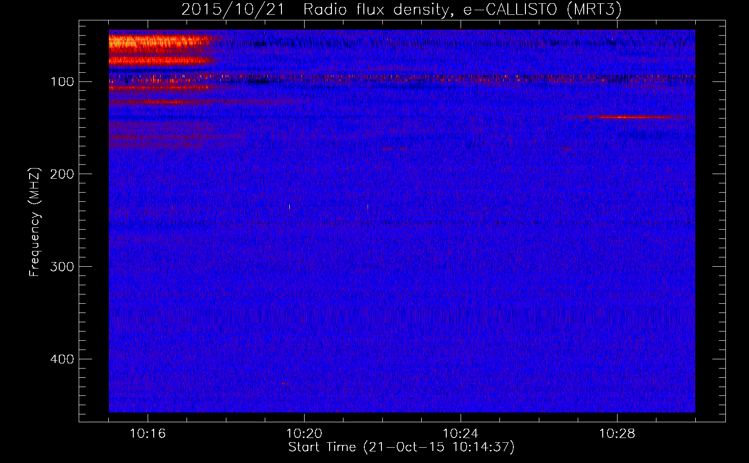Click the 10:24 time tick label

pos(461,434)
